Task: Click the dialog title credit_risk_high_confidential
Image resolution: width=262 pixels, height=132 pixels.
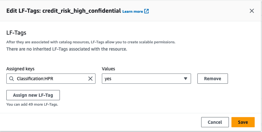Action: pyautogui.click(x=82, y=11)
